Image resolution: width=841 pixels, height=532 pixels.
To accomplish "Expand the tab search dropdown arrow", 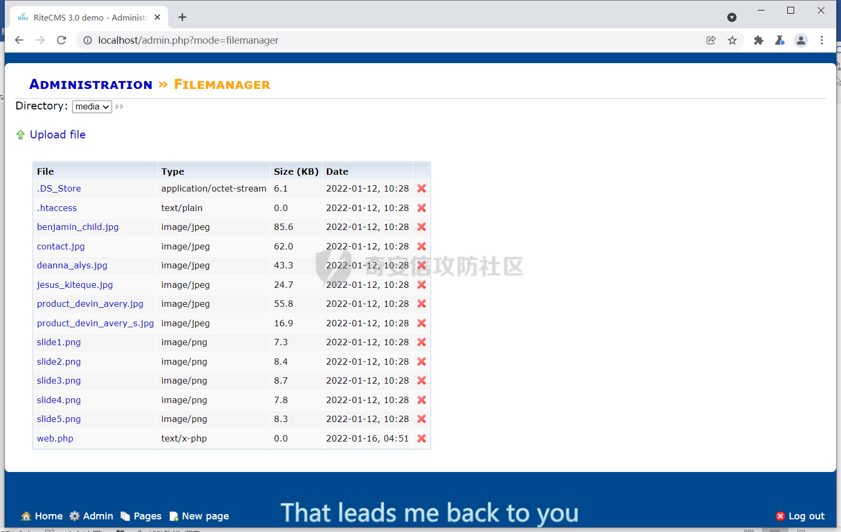I will pyautogui.click(x=732, y=17).
